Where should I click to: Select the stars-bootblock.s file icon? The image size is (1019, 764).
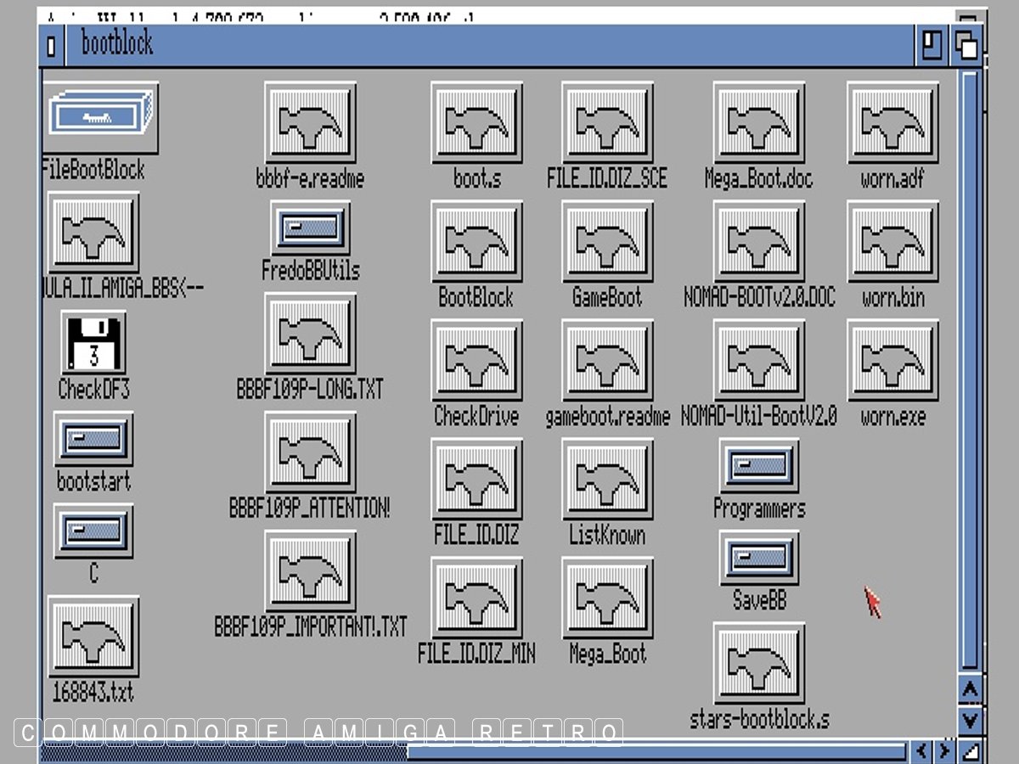point(758,664)
